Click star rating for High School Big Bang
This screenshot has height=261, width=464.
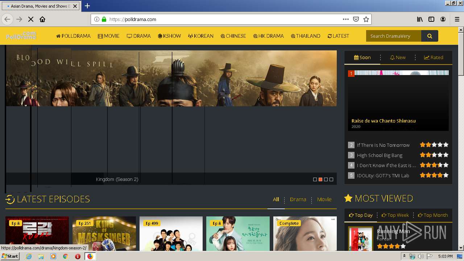pos(434,155)
